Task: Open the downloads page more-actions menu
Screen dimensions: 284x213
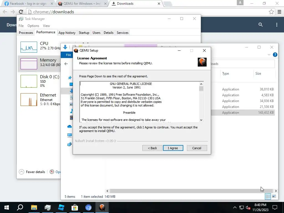Action: coord(277,25)
